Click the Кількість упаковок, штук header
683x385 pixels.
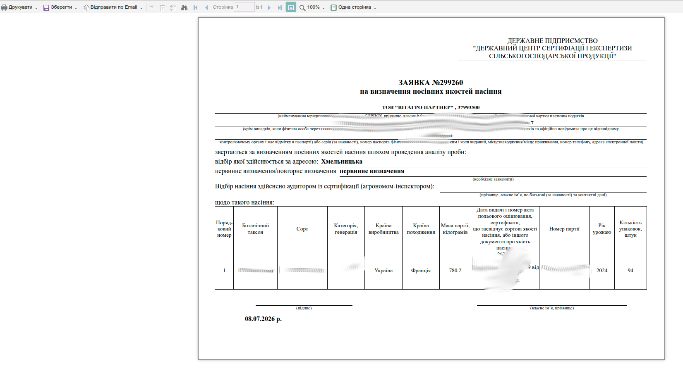pyautogui.click(x=630, y=229)
